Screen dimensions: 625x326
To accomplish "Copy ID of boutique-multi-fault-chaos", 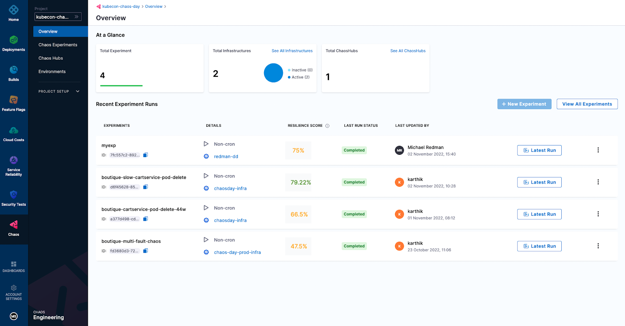I will [x=145, y=251].
